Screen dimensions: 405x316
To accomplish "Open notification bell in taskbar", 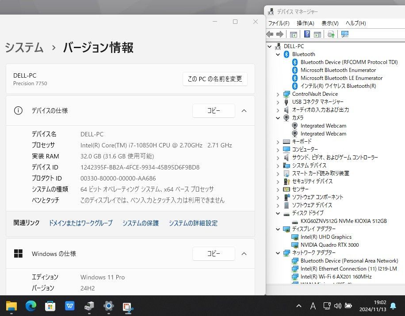I will point(393,306).
